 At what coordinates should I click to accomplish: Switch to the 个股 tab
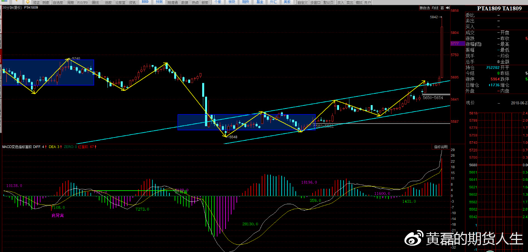pyautogui.click(x=218, y=2)
